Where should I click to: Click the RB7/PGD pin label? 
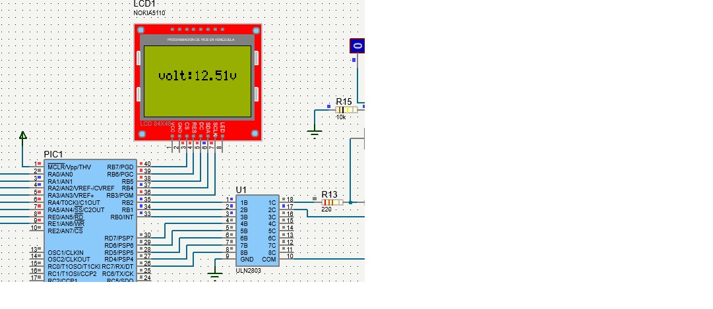tap(121, 167)
